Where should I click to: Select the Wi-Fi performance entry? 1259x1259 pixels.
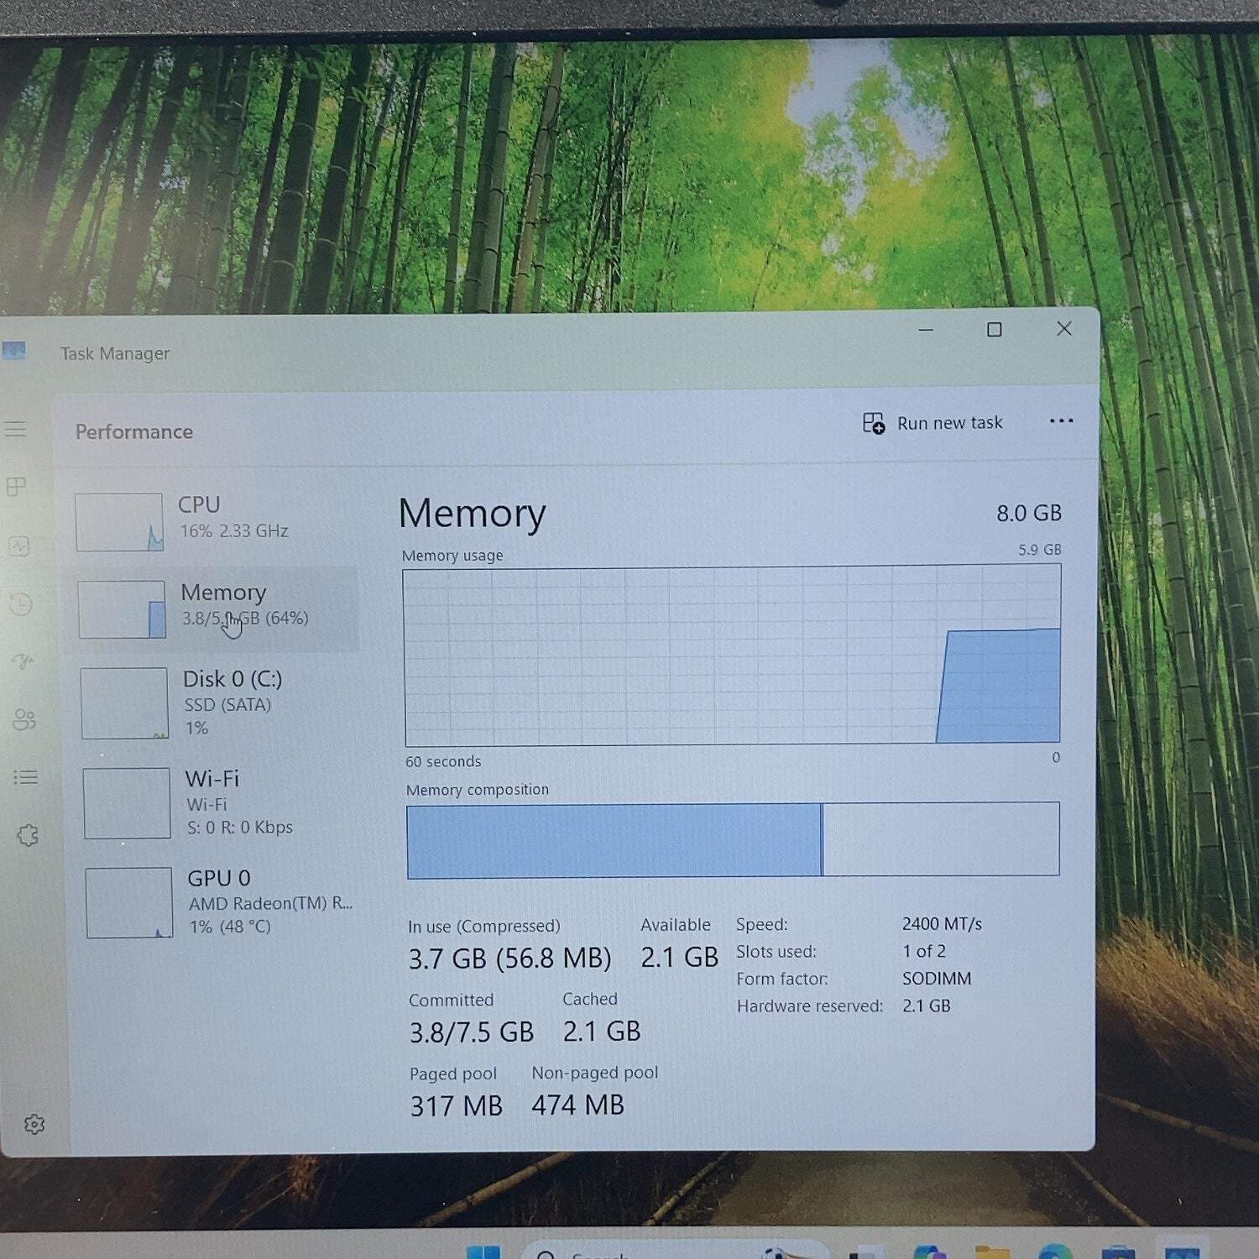218,803
